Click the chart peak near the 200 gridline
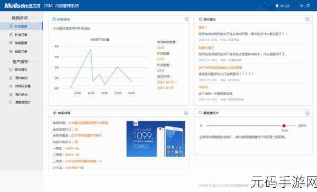 coord(117,67)
